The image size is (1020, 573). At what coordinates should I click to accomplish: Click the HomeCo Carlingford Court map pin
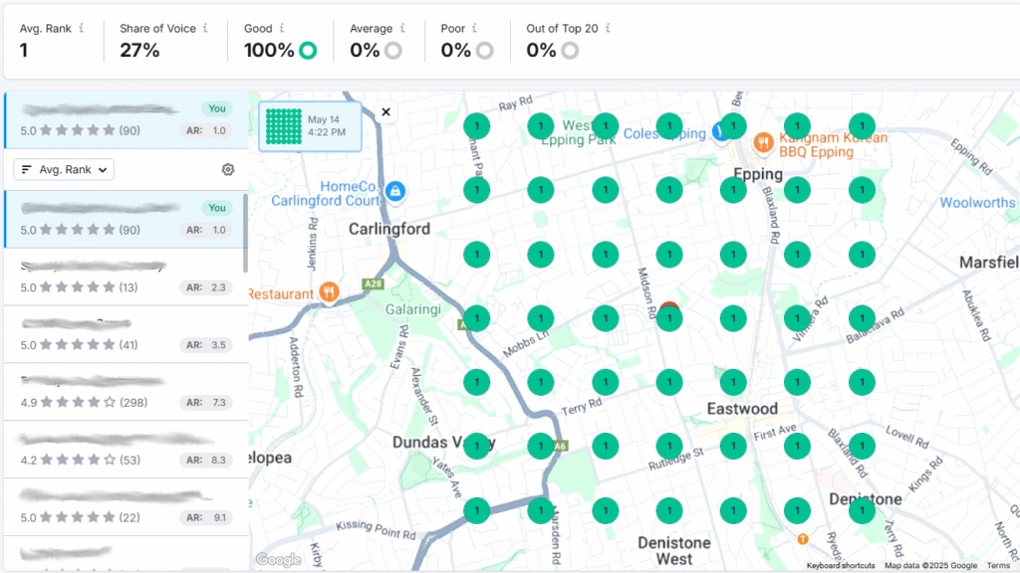[x=395, y=190]
